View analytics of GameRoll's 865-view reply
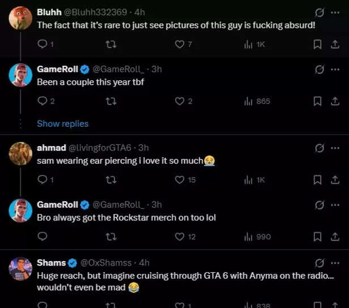Screen dimensions: 349x308 coord(248,101)
